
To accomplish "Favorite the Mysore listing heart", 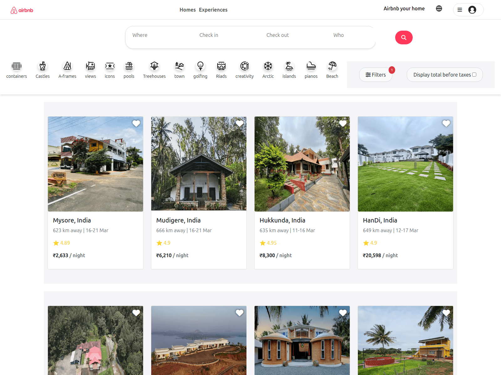I will (x=136, y=123).
